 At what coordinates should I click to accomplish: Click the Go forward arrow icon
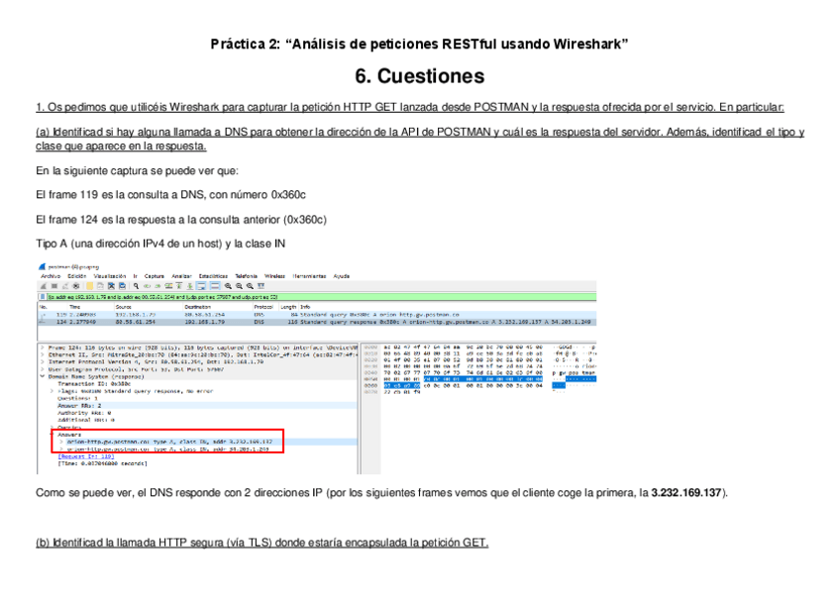pyautogui.click(x=157, y=286)
